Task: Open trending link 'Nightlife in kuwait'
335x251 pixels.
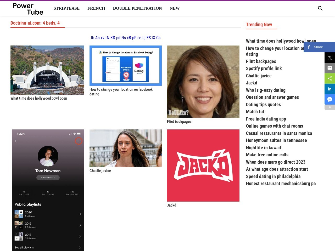Action: pos(264,148)
